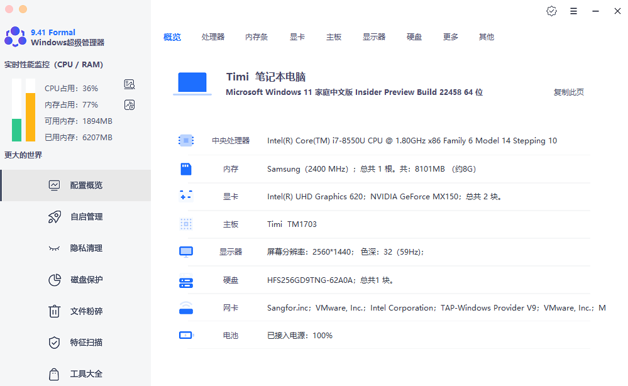Click the HFS256GD9TNG-62A0A disk text
This screenshot has height=386, width=628.
(x=330, y=280)
